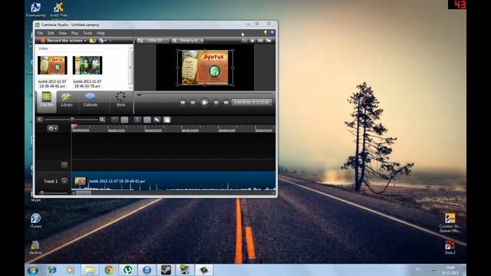Click the Track 1 label
Screen dimensions: 491x276
pos(51,181)
